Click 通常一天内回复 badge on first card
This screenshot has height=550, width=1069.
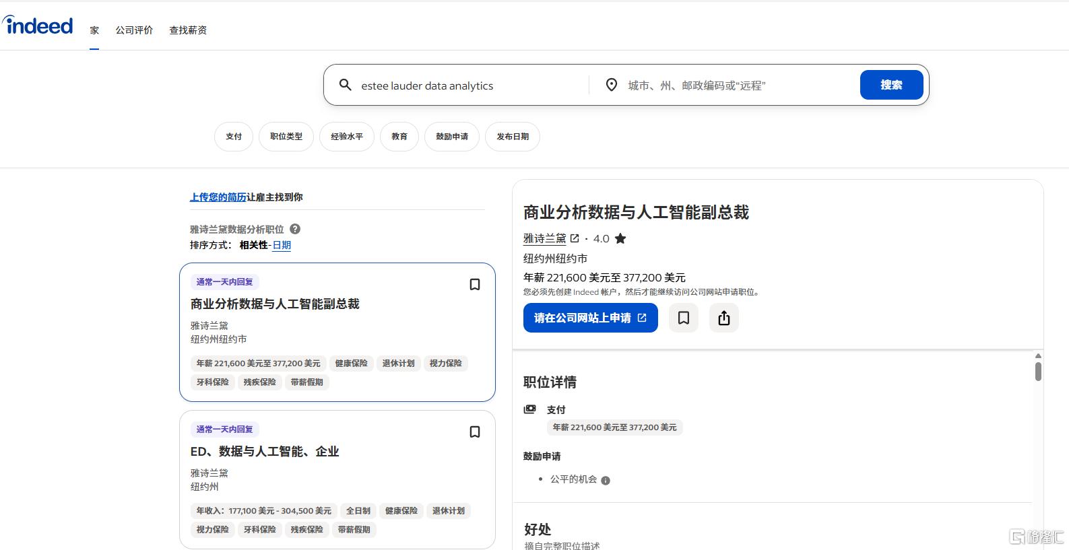225,282
